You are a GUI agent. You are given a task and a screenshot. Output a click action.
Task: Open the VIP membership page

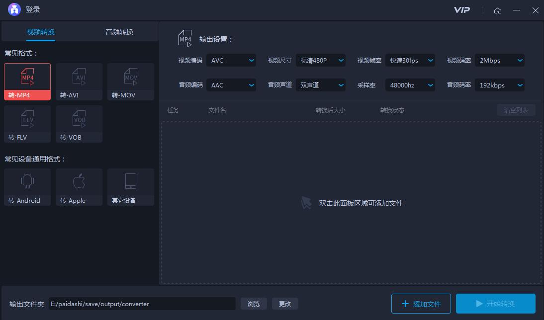[x=462, y=9]
